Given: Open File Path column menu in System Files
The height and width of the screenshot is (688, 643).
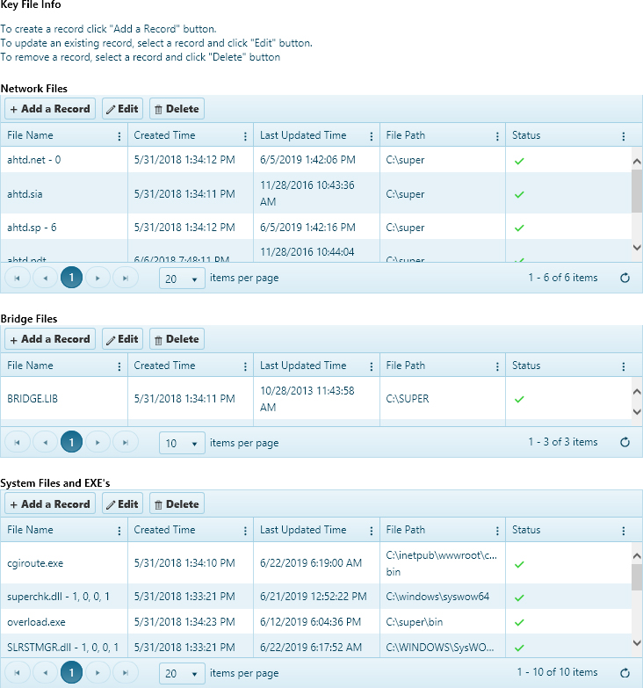Looking at the screenshot, I should 497,531.
